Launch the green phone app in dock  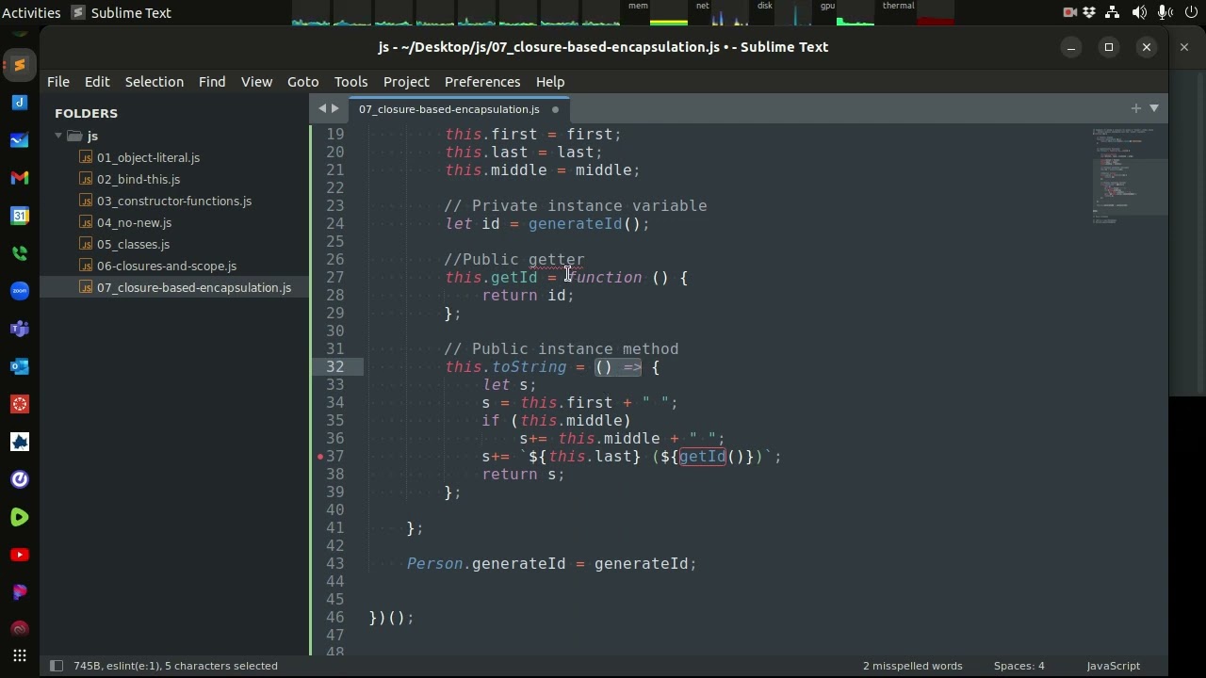(x=20, y=253)
